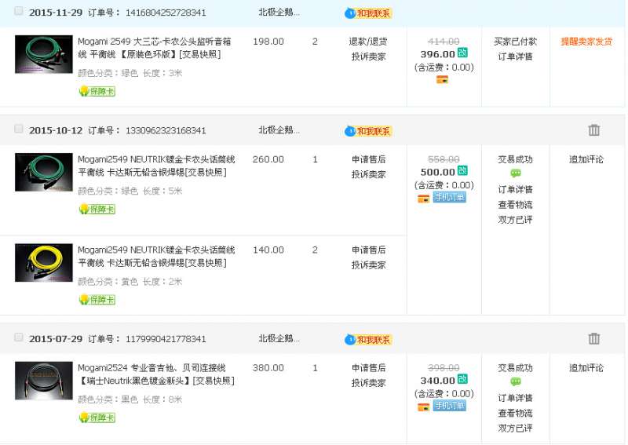Open 查看物流 for the 2015-07-29 order
628x445 pixels.
(x=515, y=413)
